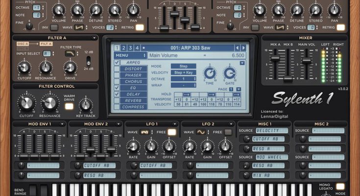Click the Filter A Drive knob
The width and height of the screenshot is (360, 196).
(71, 68)
